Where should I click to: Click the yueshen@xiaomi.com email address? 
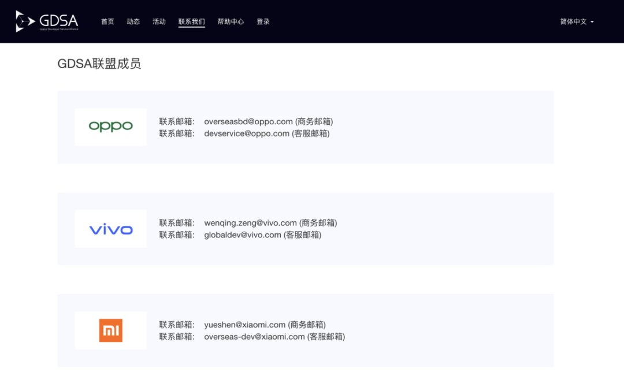click(x=245, y=325)
